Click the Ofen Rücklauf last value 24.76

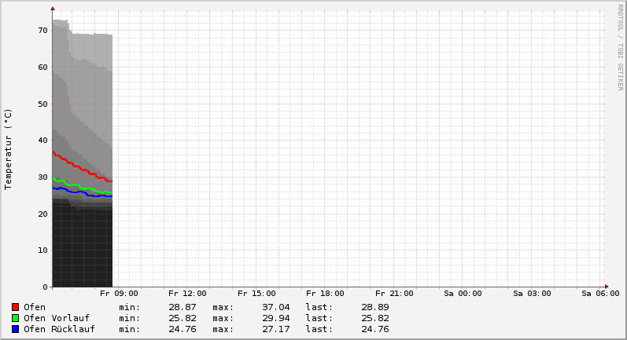point(374,329)
